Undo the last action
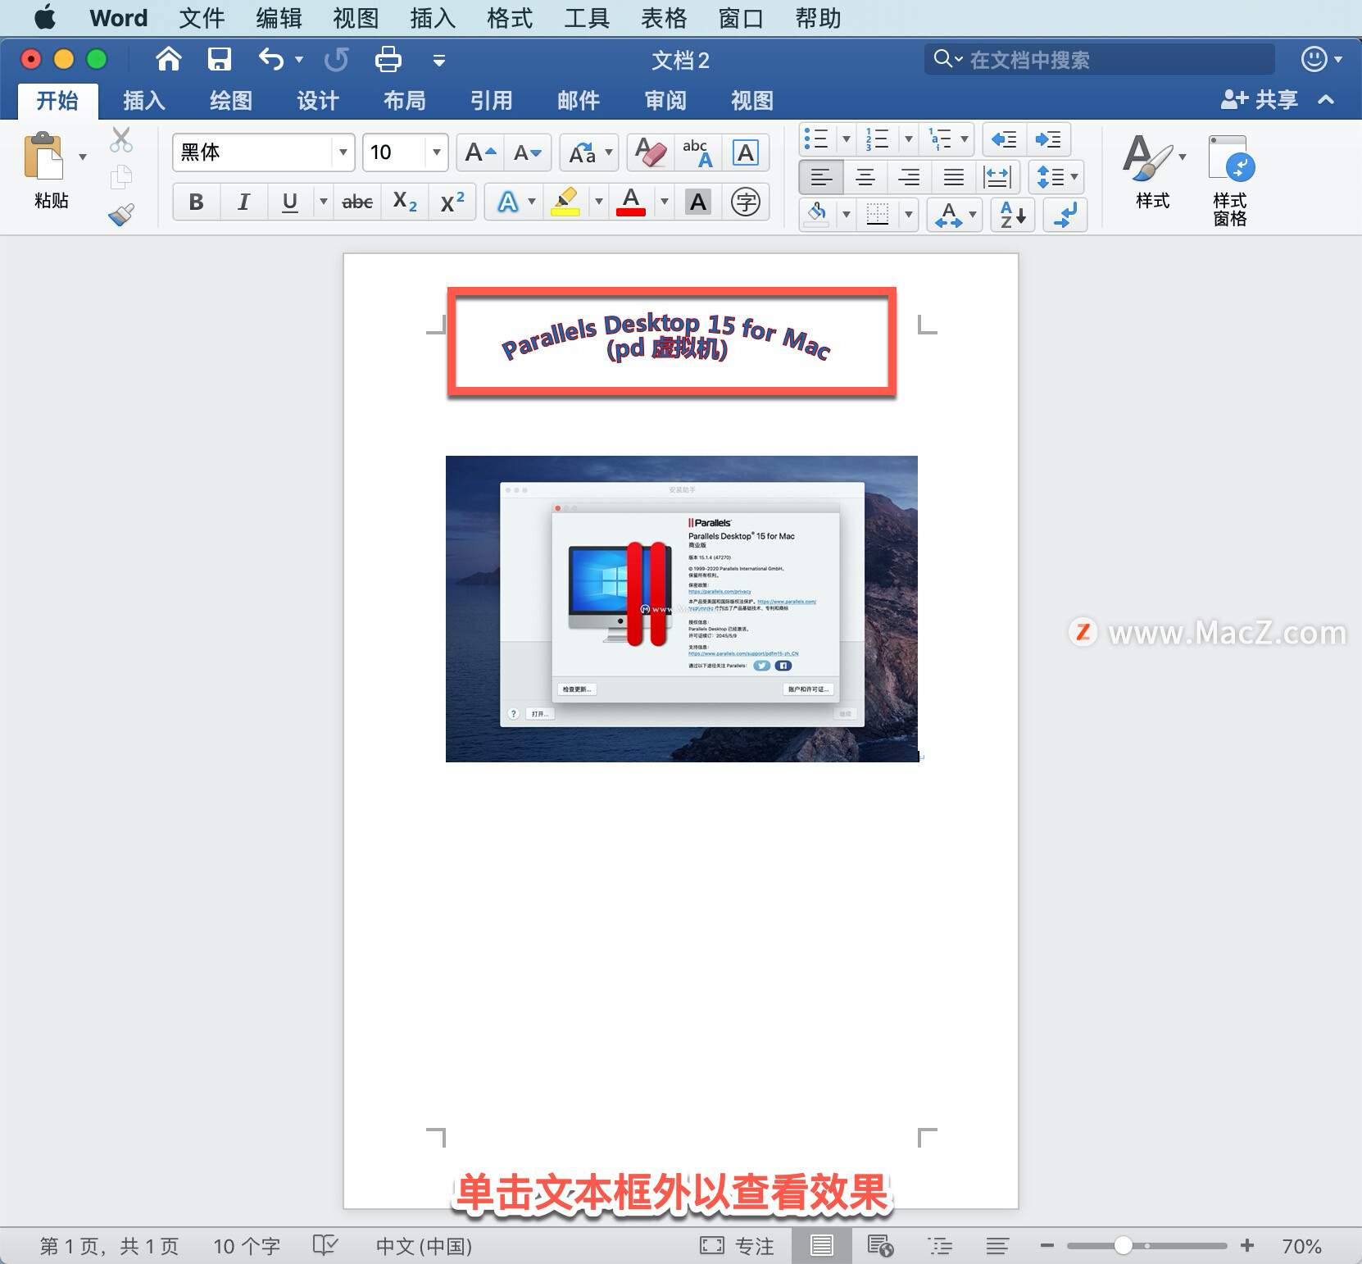Screen dimensions: 1362x1264 click(271, 59)
